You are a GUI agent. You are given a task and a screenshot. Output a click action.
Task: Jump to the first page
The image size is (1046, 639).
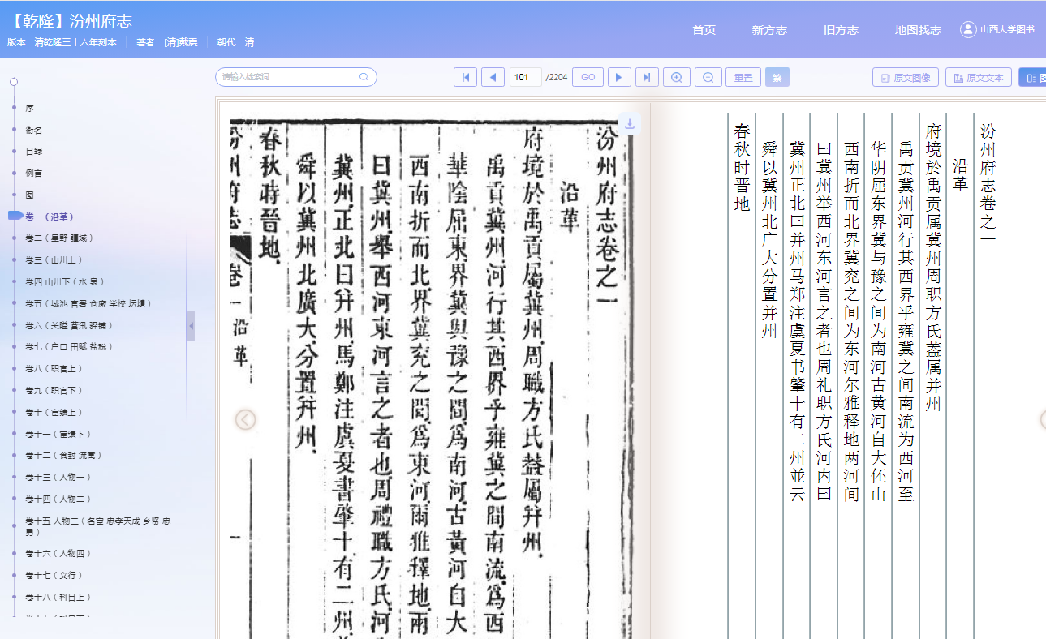(465, 77)
